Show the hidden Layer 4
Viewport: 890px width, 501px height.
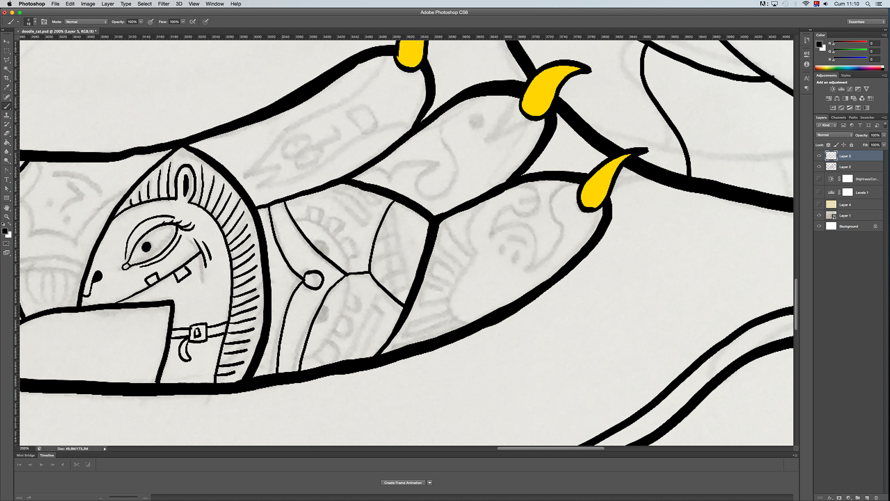[x=819, y=205]
